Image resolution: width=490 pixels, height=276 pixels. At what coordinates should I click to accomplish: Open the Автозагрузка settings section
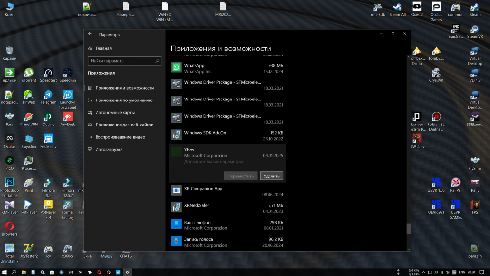[109, 149]
